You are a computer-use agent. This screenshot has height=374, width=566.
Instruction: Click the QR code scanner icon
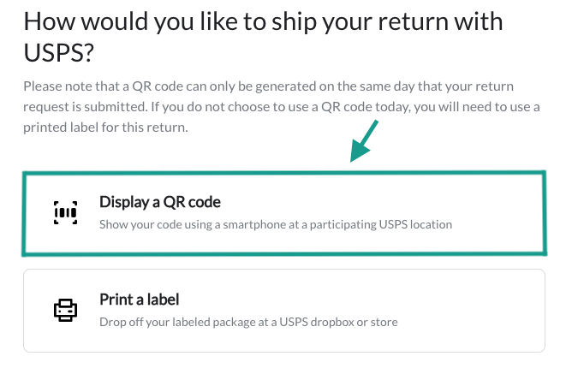65,213
